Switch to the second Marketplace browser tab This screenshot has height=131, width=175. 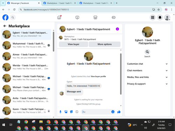pos(59,3)
